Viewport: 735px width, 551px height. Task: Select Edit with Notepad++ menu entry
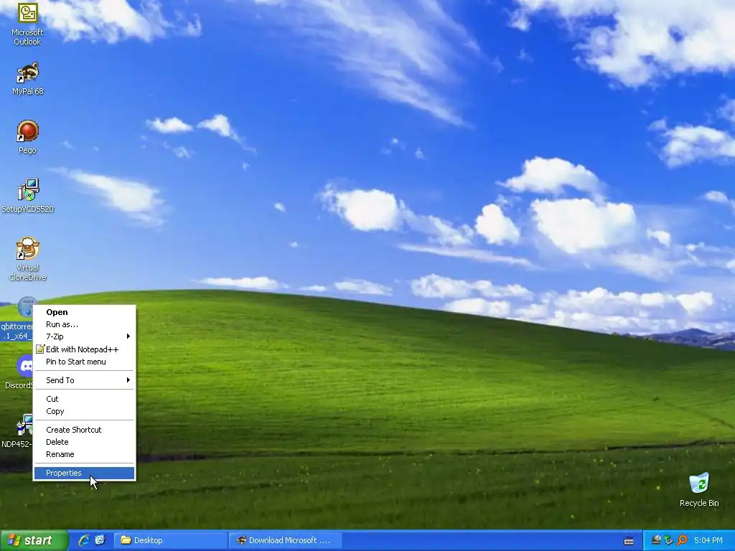(85, 349)
